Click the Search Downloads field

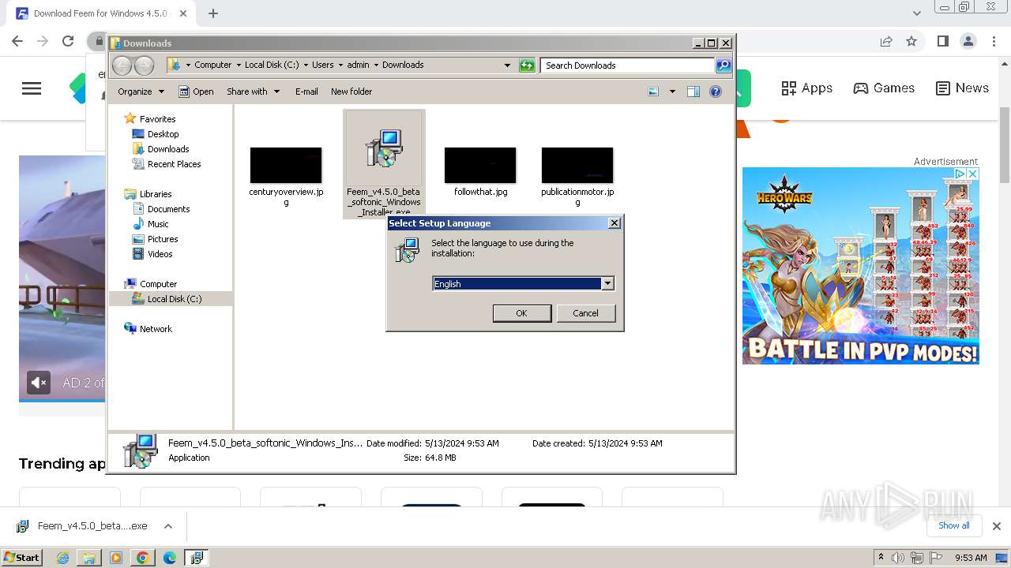pyautogui.click(x=628, y=65)
